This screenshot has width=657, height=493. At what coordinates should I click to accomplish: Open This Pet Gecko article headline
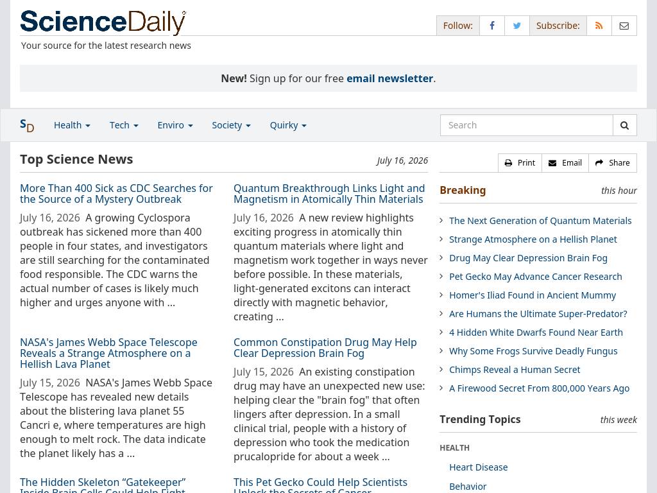click(x=321, y=485)
